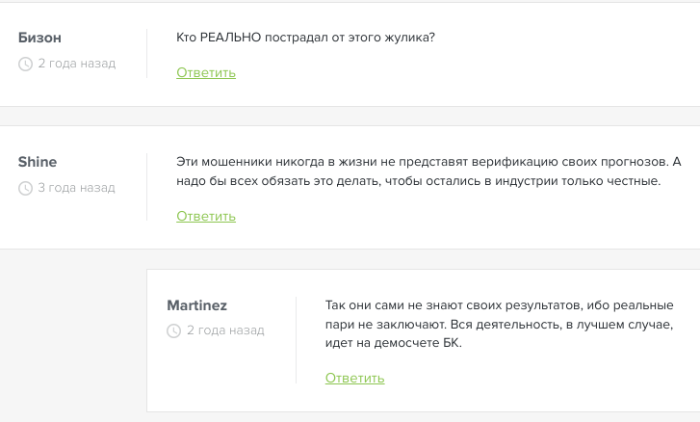Image resolution: width=700 pixels, height=422 pixels.
Task: Click Shine's comment line starting "Эти мошенники"
Action: (428, 162)
